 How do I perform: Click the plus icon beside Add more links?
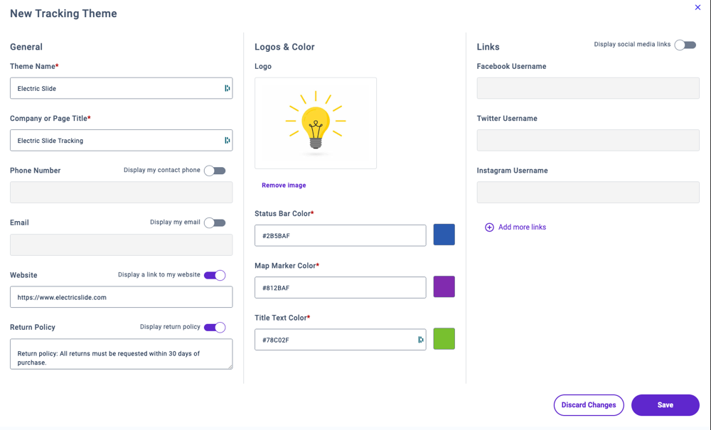click(x=489, y=227)
